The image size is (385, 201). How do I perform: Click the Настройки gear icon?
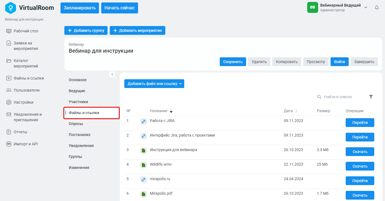point(9,102)
